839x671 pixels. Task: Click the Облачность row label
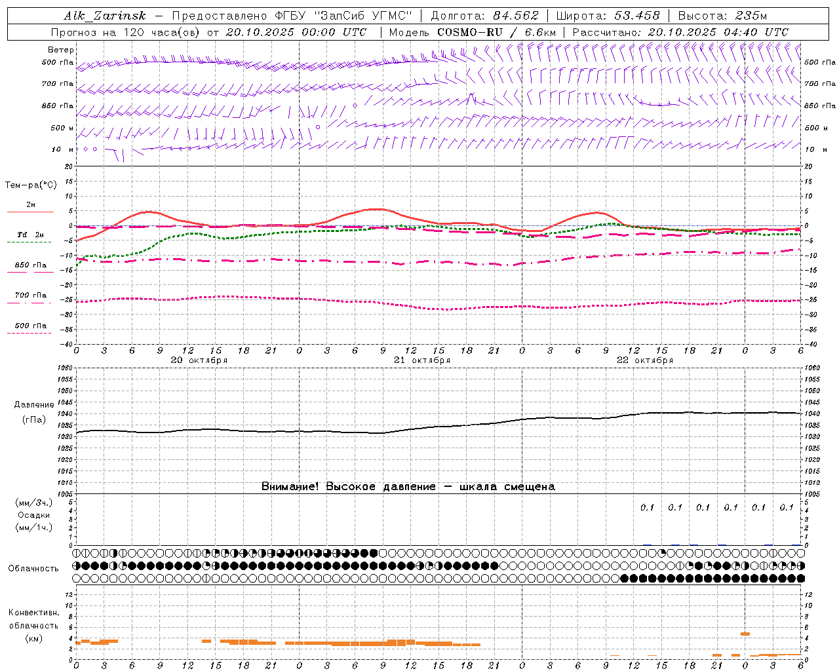(x=33, y=569)
